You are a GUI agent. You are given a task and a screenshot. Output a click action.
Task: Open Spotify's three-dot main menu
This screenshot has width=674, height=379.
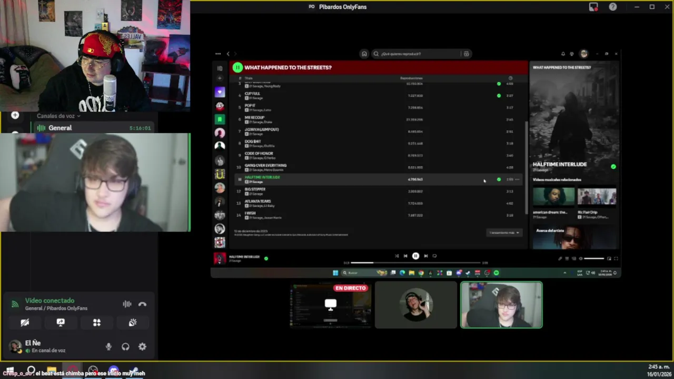218,54
